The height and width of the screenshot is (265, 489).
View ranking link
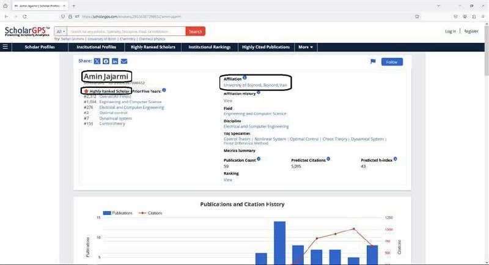227,180
